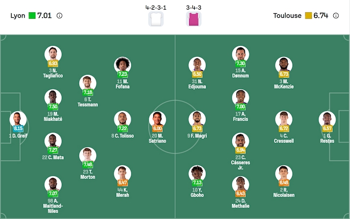Open G. Restes' goalkeeper photo

327,119
